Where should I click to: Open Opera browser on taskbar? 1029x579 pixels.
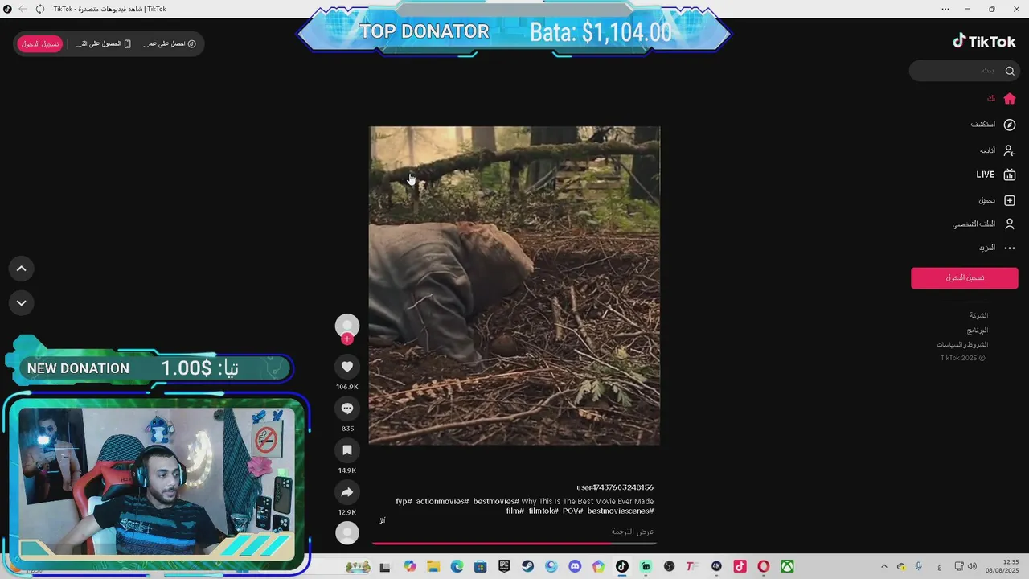(764, 567)
